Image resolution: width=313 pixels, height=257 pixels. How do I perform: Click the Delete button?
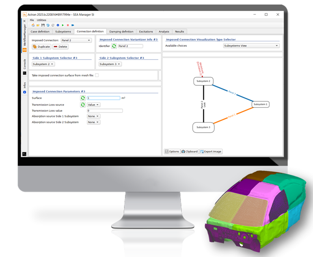point(60,47)
